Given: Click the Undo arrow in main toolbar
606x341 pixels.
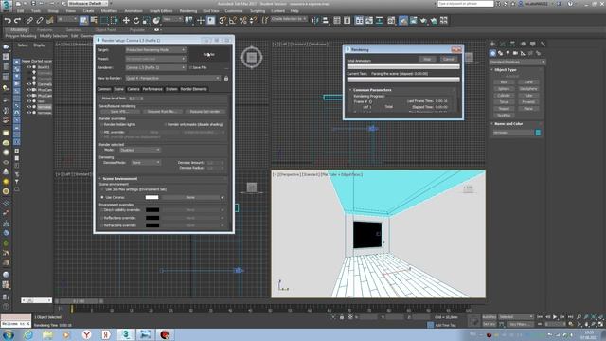Looking at the screenshot, I should point(8,21).
